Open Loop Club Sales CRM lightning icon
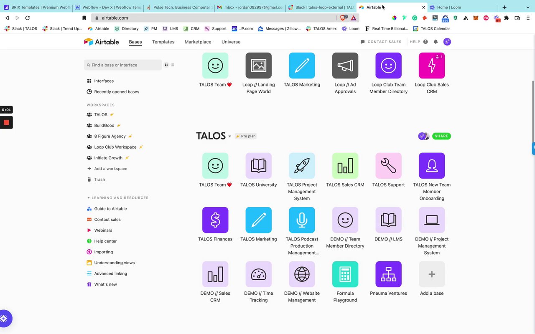 tap(432, 66)
